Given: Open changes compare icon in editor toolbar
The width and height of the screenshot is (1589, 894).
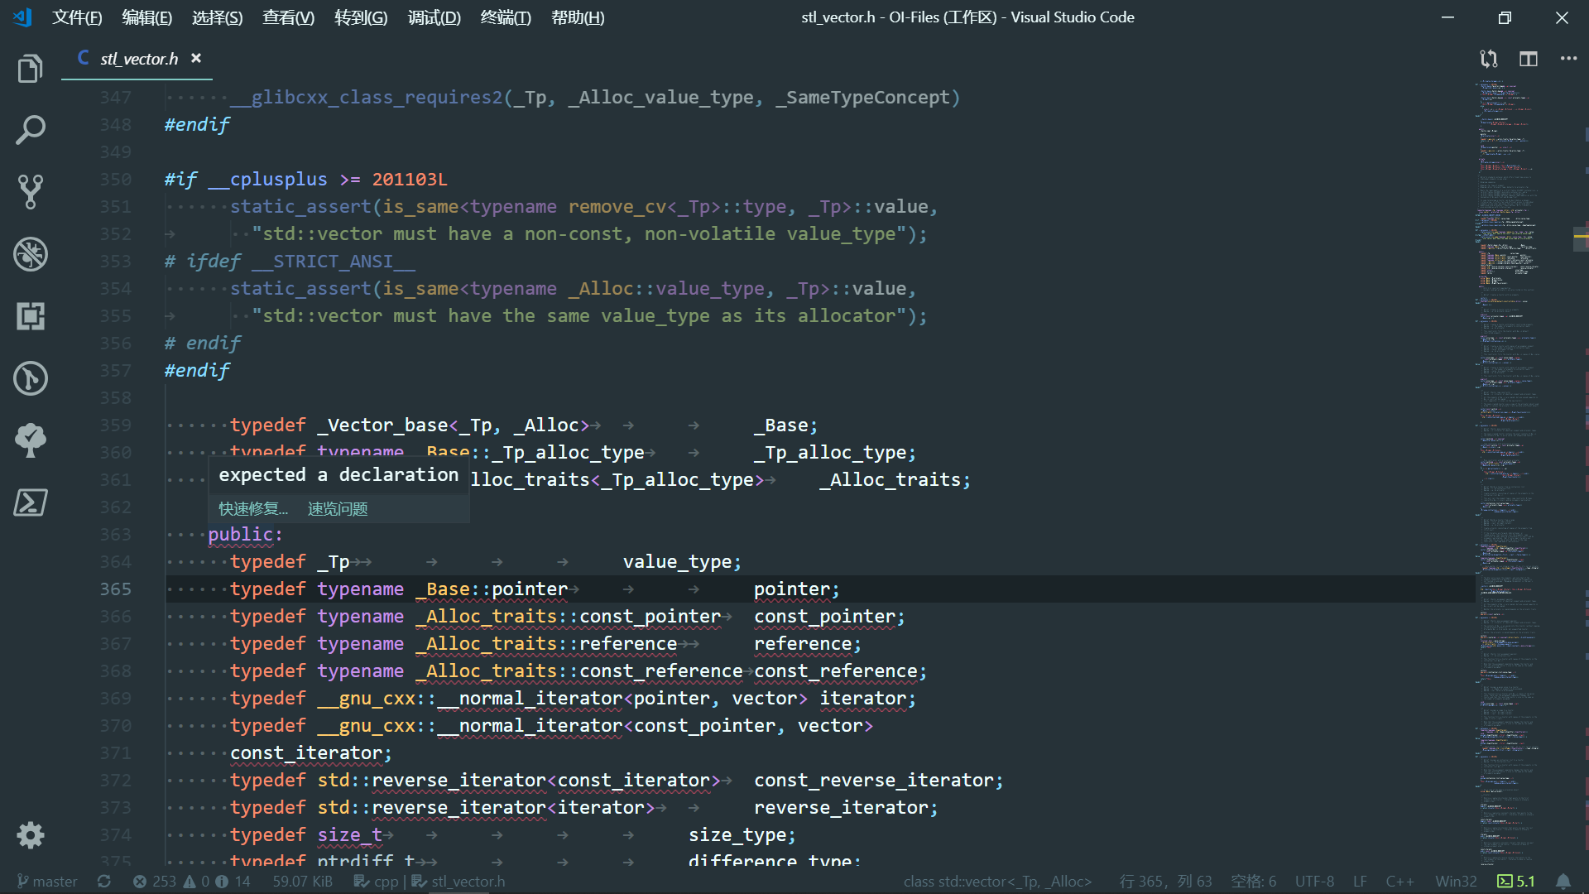Looking at the screenshot, I should click(x=1488, y=59).
